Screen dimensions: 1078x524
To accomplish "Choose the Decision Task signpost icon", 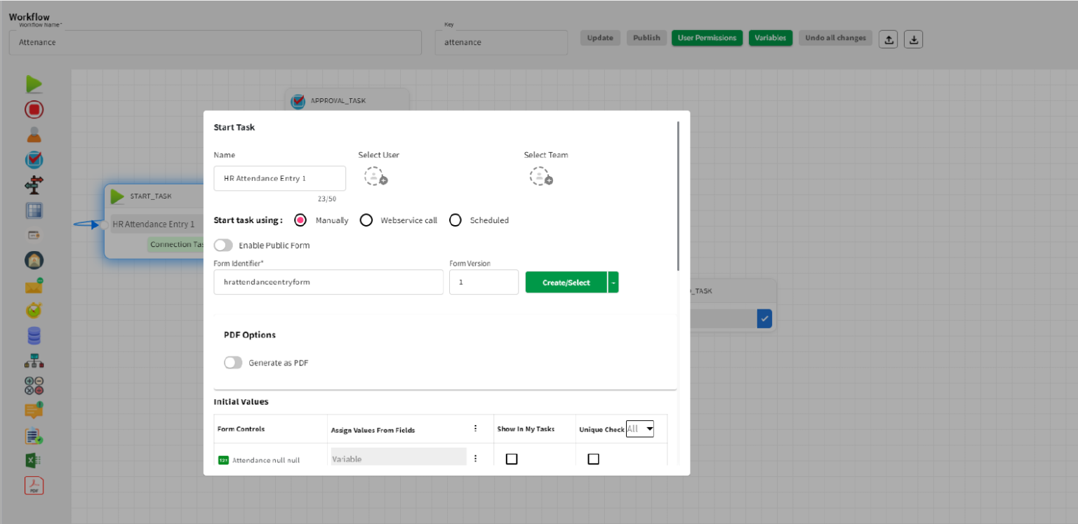I will pyautogui.click(x=34, y=184).
